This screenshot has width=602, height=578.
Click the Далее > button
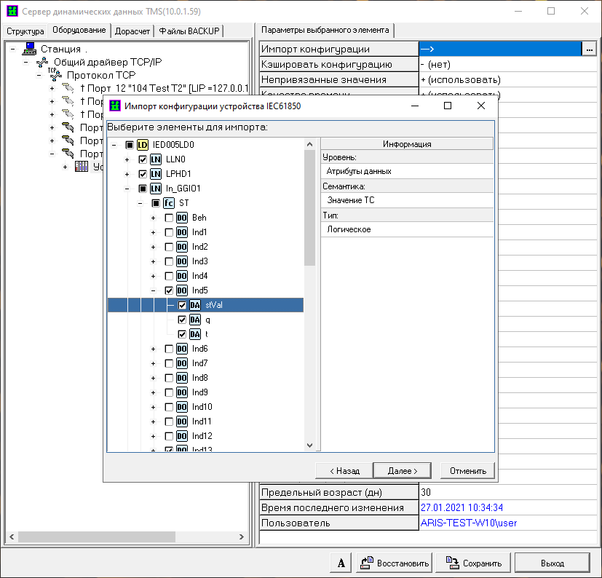[402, 471]
